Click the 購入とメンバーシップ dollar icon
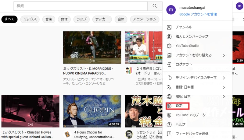Image resolution: width=244 pixels, height=140 pixels. click(169, 37)
